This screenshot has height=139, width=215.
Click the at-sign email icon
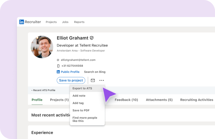pyautogui.click(x=58, y=60)
